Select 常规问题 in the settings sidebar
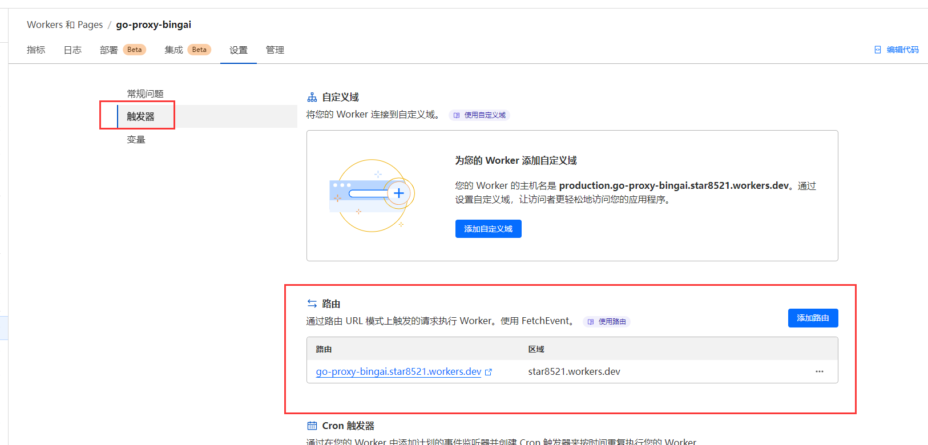Viewport: 928px width, 445px height. pyautogui.click(x=145, y=94)
